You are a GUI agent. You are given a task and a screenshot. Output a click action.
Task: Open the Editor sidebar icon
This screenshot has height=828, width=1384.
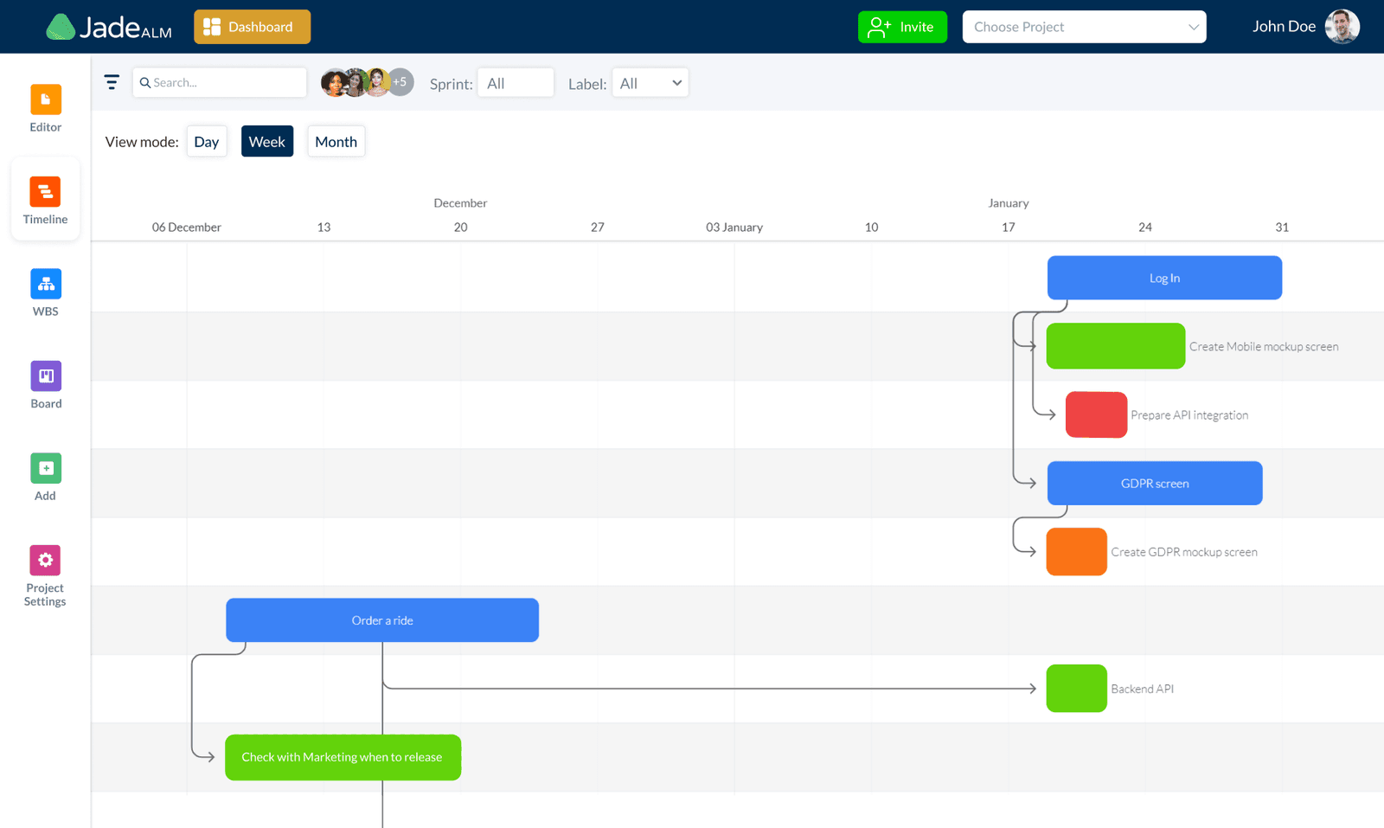point(46,99)
